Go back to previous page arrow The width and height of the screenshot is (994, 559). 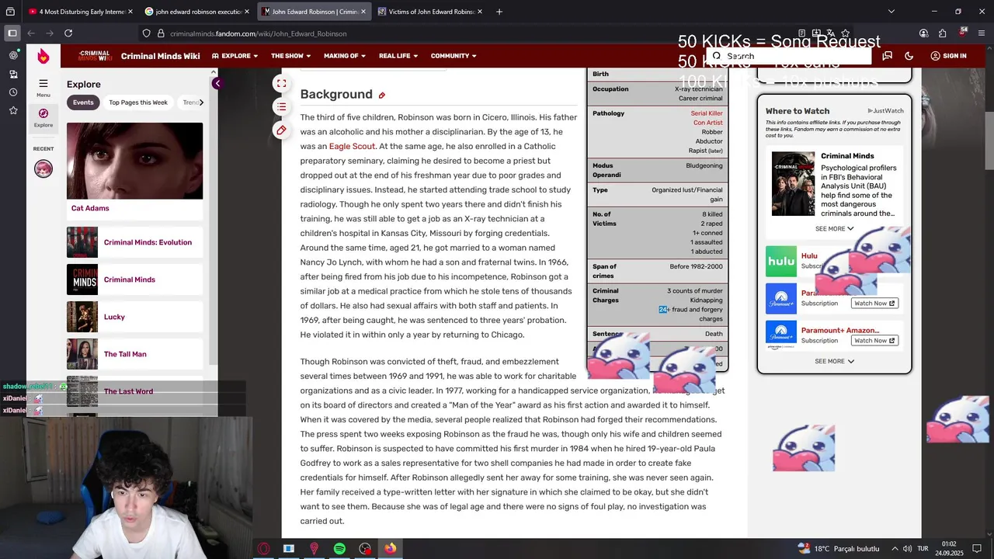[31, 33]
